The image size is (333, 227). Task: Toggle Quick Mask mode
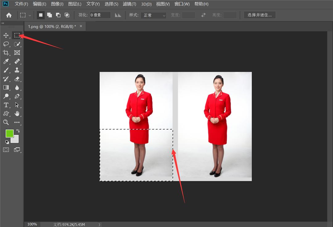[6, 150]
